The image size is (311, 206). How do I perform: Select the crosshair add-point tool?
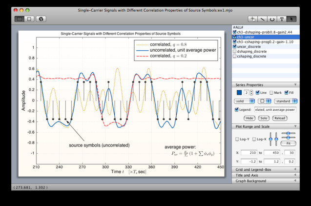pyautogui.click(x=252, y=19)
